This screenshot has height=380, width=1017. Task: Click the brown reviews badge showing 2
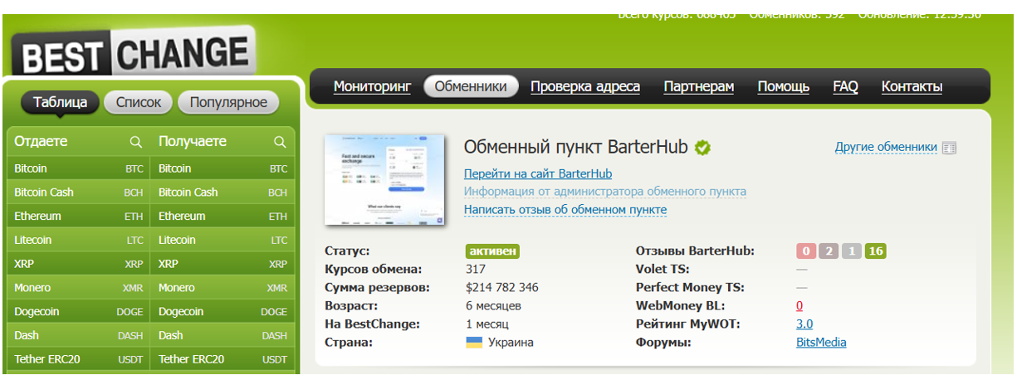tap(828, 251)
